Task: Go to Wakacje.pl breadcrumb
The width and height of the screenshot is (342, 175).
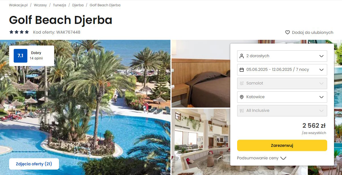Action: pos(19,5)
